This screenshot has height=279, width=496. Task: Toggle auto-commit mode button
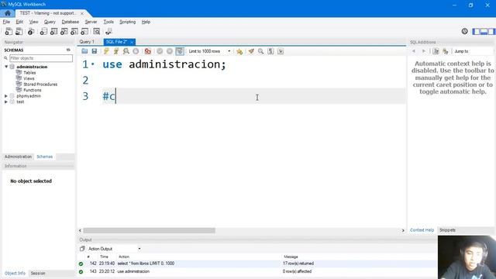[180, 51]
